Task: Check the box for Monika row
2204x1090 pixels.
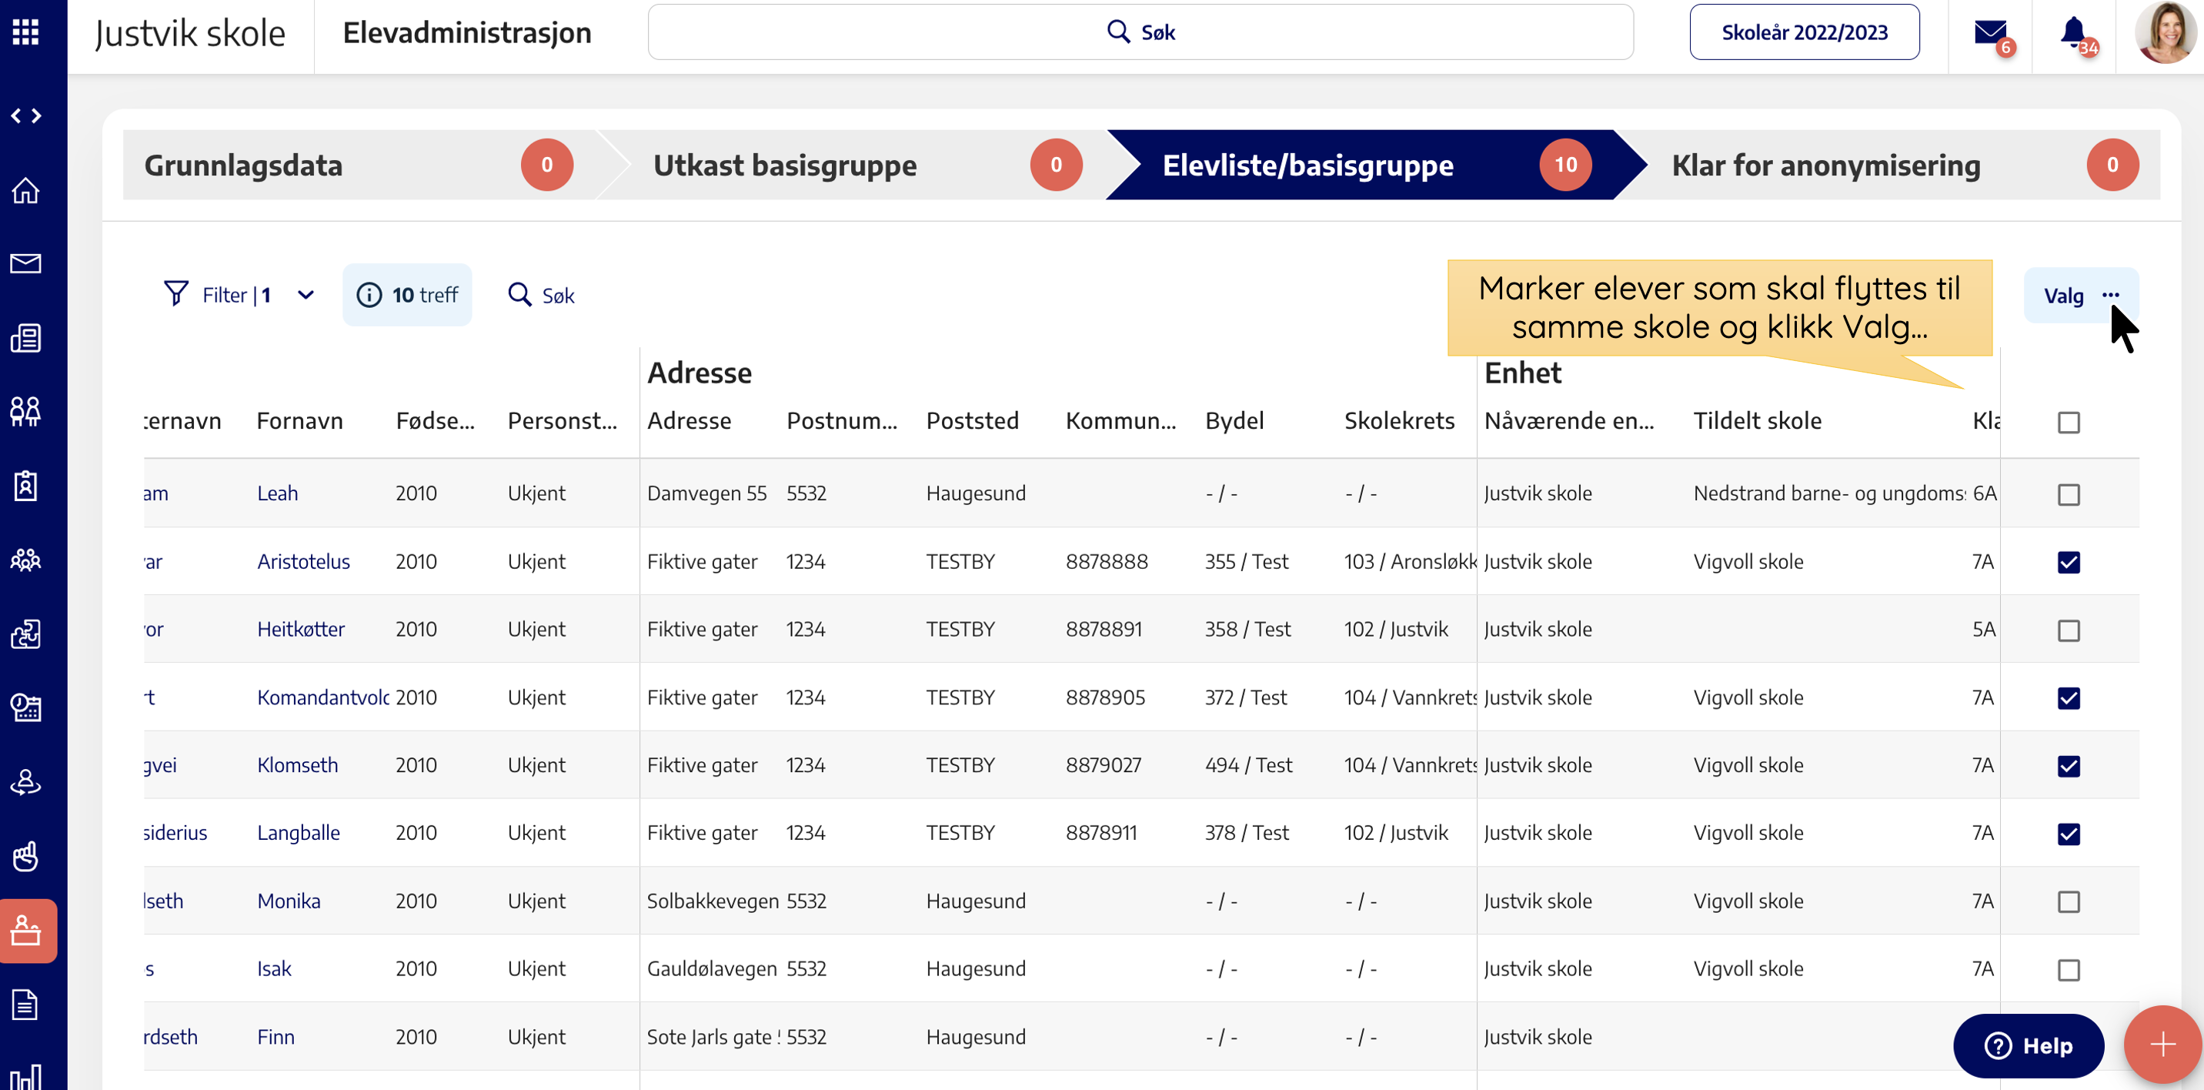Action: click(x=2068, y=901)
